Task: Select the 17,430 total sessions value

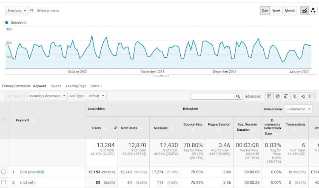Action: (169, 145)
